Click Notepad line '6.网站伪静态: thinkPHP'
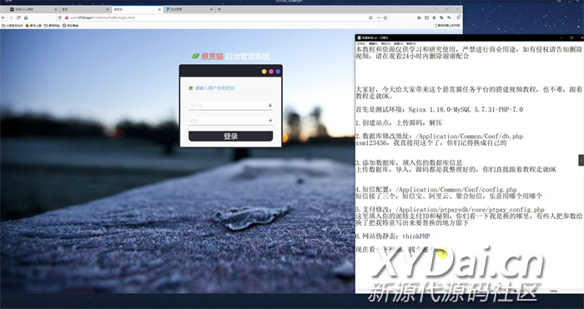The height and width of the screenshot is (309, 584). pos(393,237)
